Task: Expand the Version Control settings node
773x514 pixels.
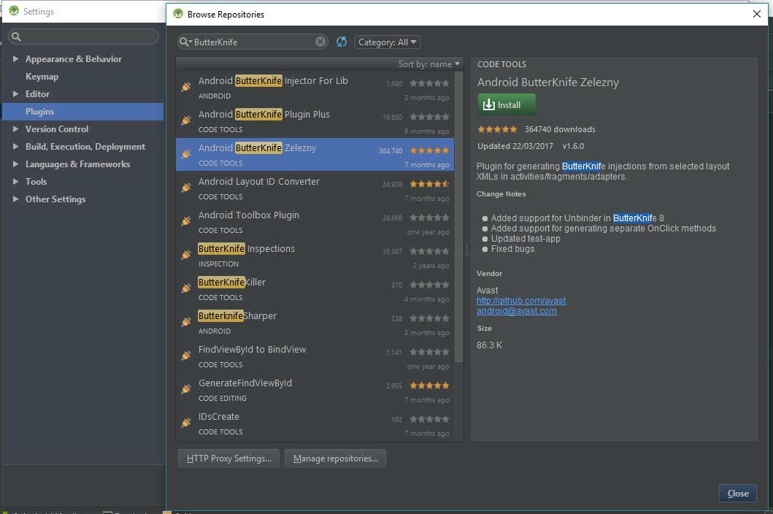Action: pos(16,129)
